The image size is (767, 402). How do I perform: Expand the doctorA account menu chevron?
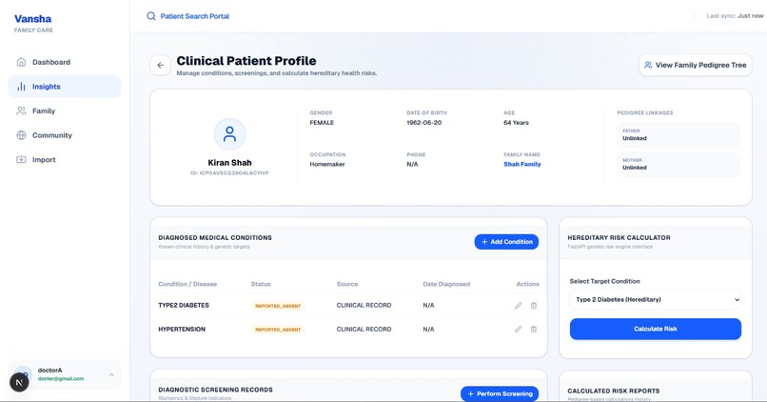[111, 375]
